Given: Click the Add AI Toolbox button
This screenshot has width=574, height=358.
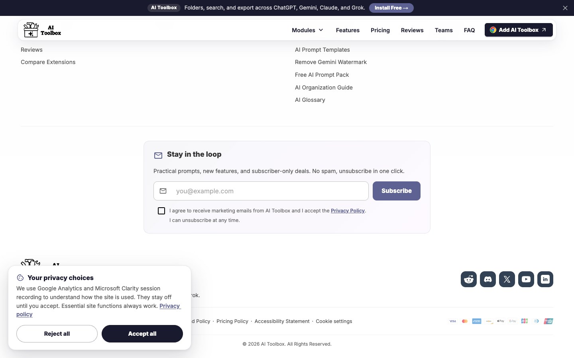Looking at the screenshot, I should click(519, 30).
